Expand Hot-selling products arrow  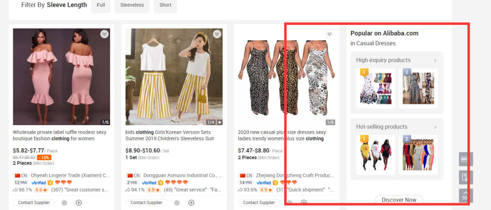(435, 127)
